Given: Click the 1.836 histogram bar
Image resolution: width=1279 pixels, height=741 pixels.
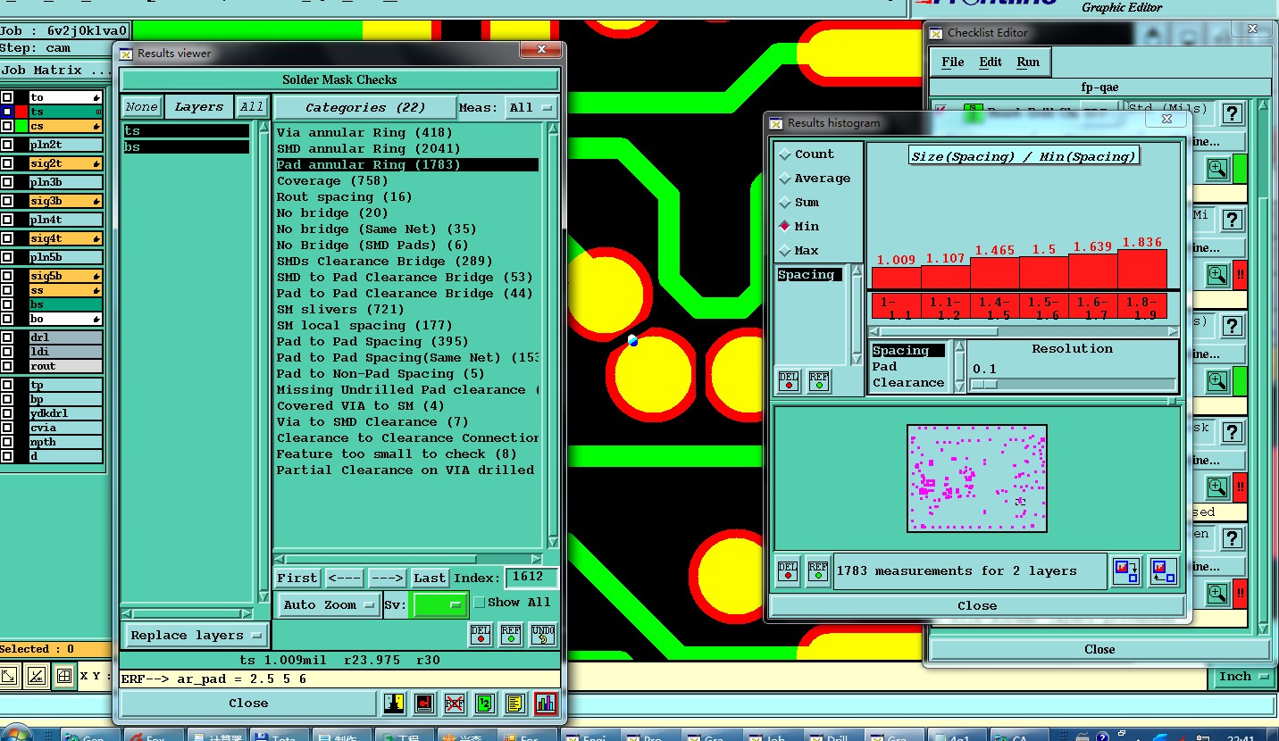Looking at the screenshot, I should [1141, 268].
